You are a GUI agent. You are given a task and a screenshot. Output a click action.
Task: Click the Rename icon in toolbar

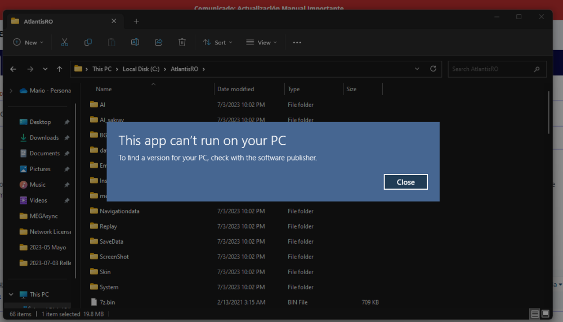135,42
